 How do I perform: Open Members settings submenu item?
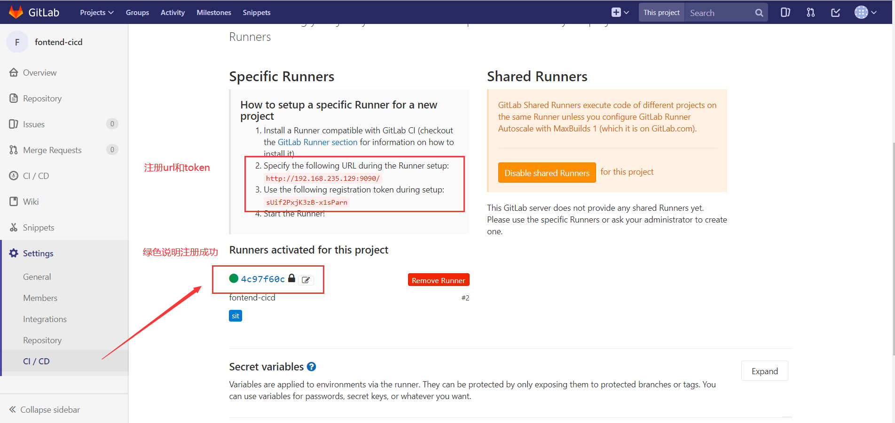(x=40, y=298)
